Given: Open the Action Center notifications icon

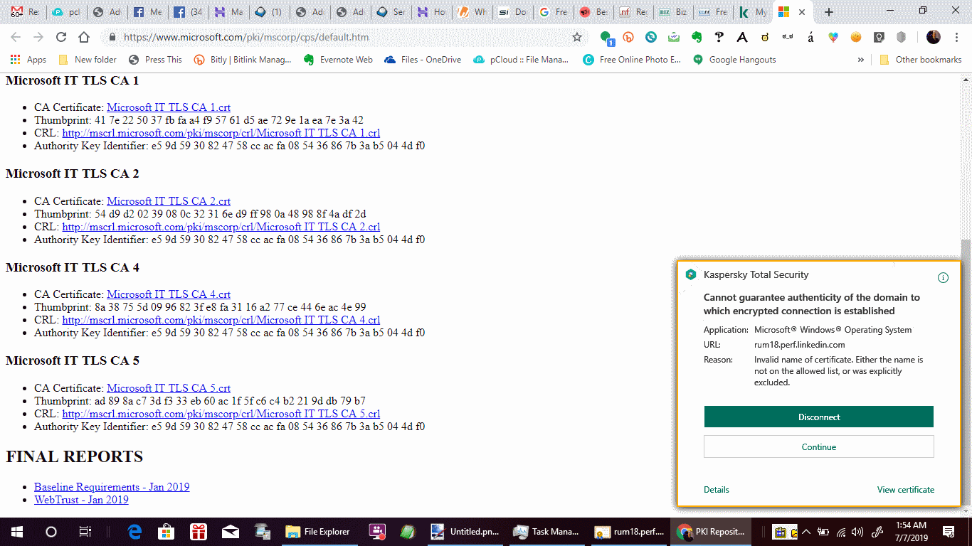Looking at the screenshot, I should click(949, 532).
